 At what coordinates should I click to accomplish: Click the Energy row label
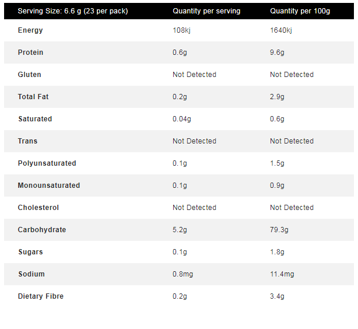30,30
